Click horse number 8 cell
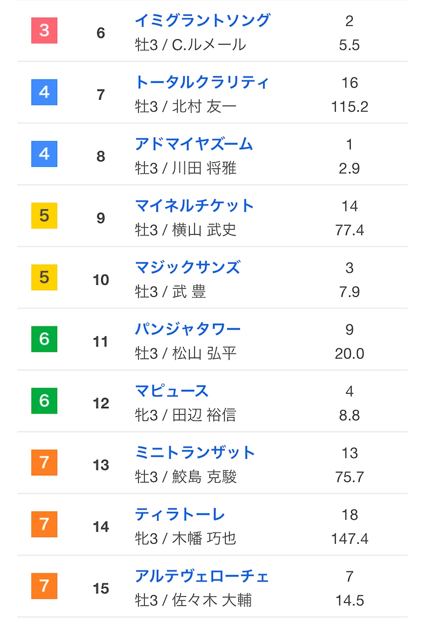 coord(101,156)
